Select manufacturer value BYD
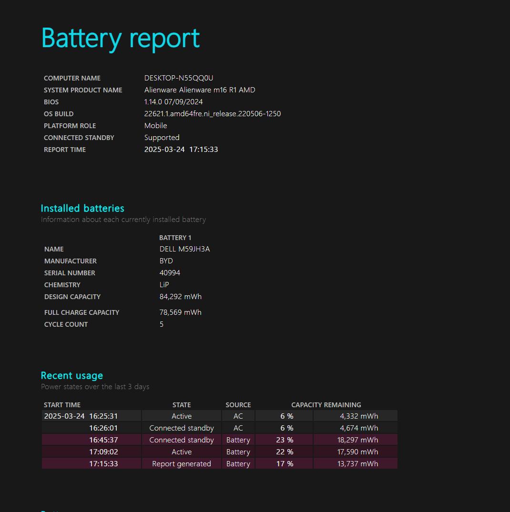Image resolution: width=510 pixels, height=512 pixels. [166, 261]
